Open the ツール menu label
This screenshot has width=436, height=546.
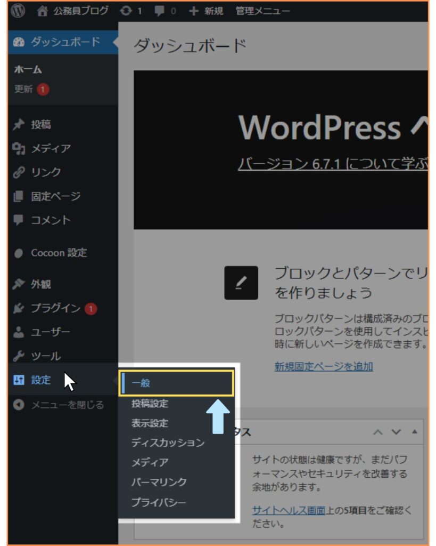46,356
